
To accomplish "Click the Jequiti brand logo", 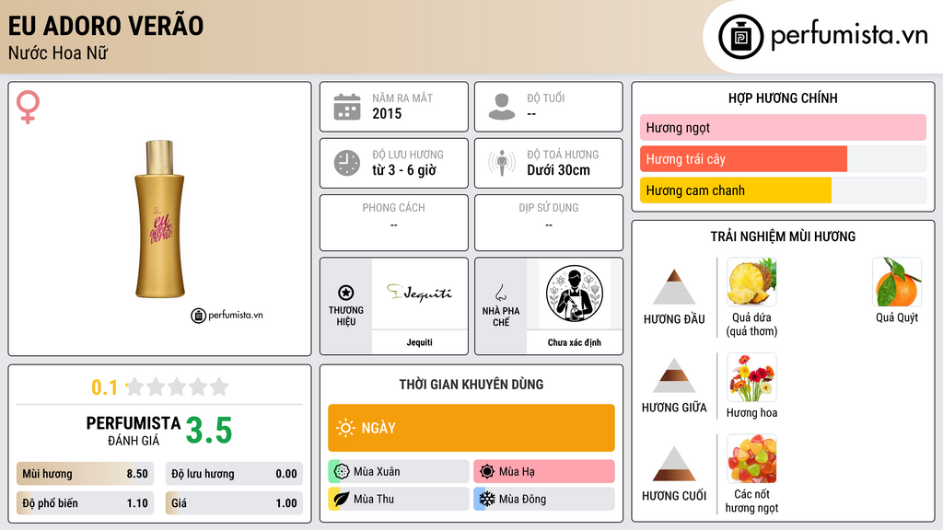I will click(419, 293).
